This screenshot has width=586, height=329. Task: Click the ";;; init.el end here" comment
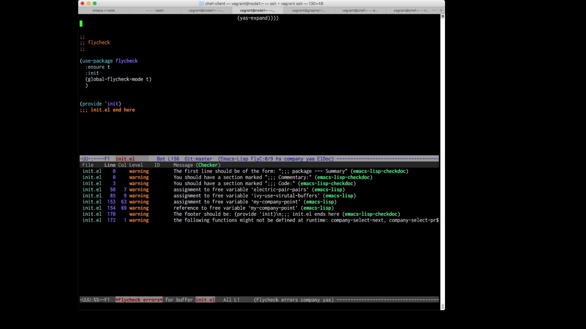pos(107,110)
